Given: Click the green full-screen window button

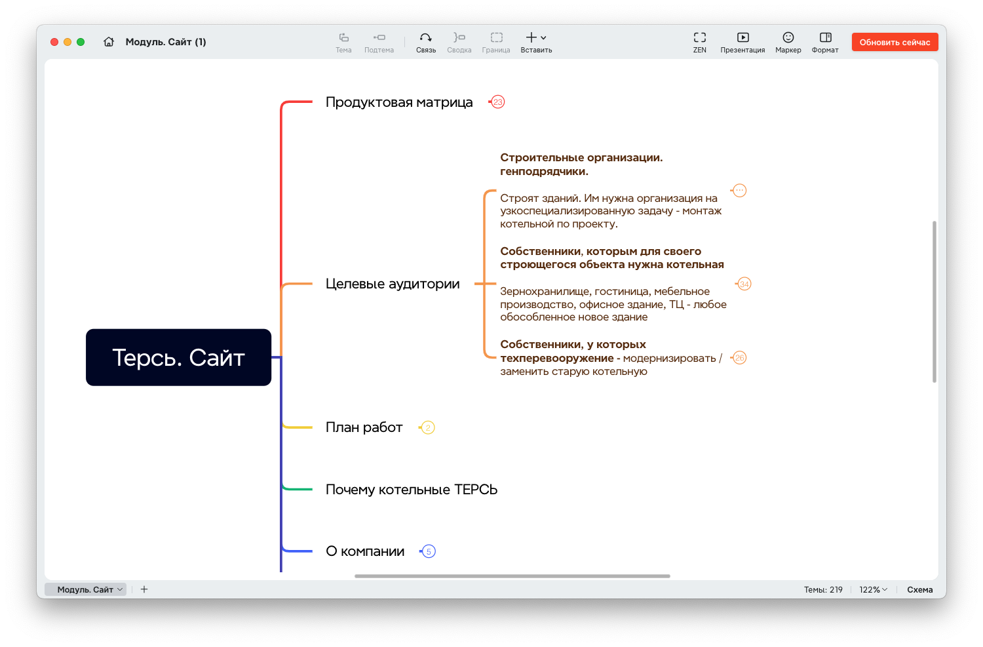Looking at the screenshot, I should click(81, 42).
